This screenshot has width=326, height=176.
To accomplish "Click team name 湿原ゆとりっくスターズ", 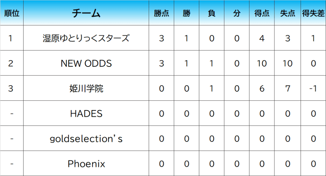I will [x=86, y=38].
